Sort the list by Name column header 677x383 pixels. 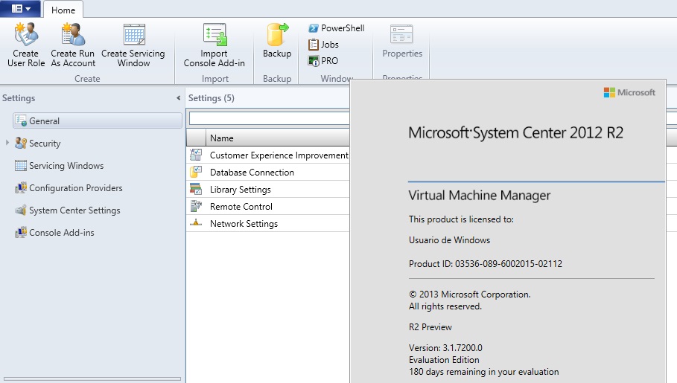[x=221, y=138]
